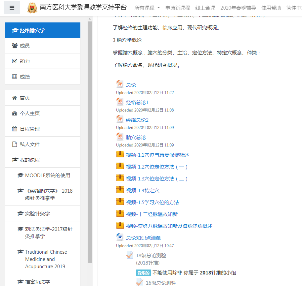This screenshot has height=286, width=302.
Task: Select 成员 in the course sidebar
Action: [x=24, y=46]
